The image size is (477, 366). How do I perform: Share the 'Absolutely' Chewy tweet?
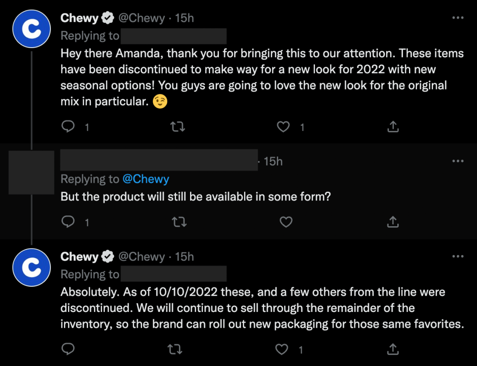tap(393, 348)
